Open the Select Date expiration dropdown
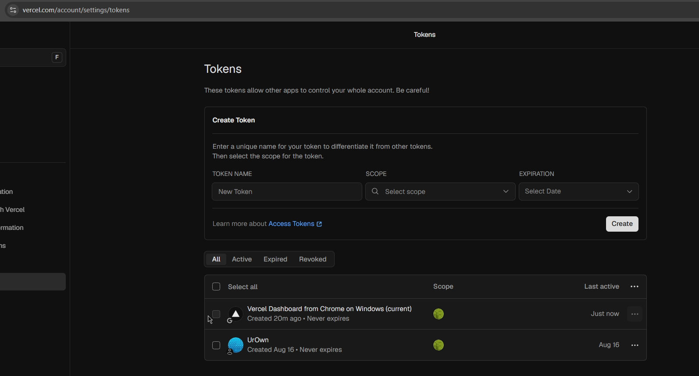The height and width of the screenshot is (376, 699). (x=578, y=192)
